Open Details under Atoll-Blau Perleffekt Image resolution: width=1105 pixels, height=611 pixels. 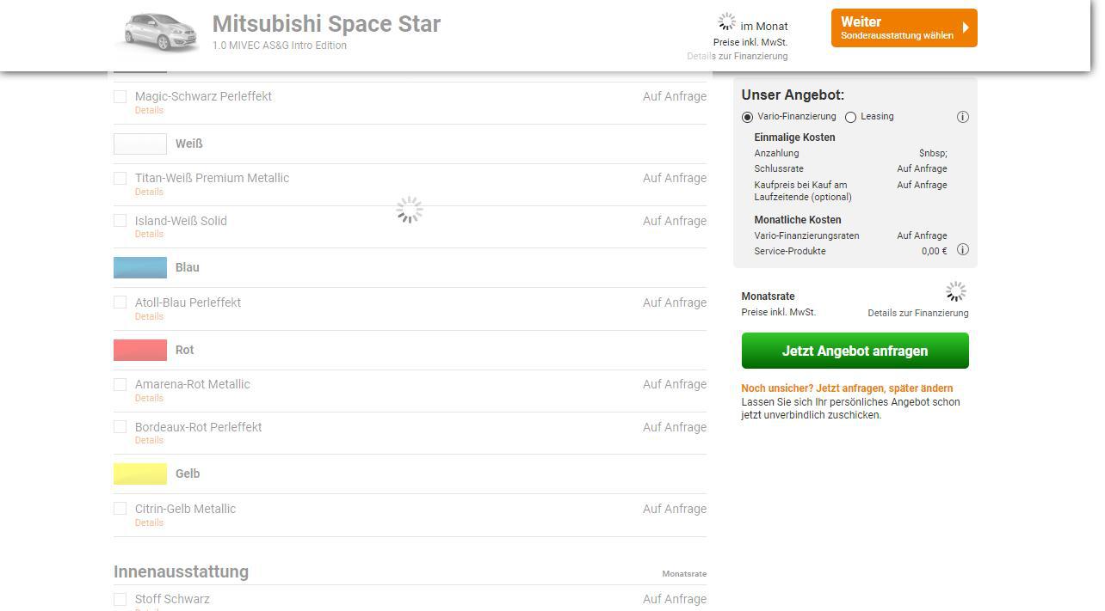click(x=149, y=316)
